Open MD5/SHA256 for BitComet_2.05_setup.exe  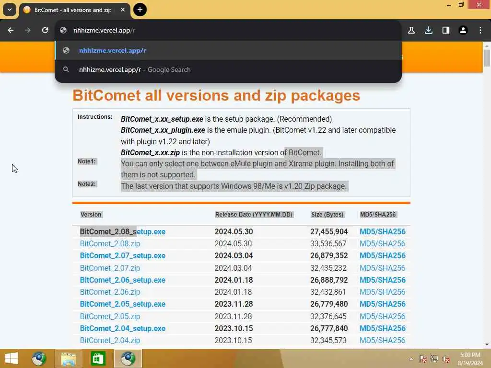click(382, 304)
